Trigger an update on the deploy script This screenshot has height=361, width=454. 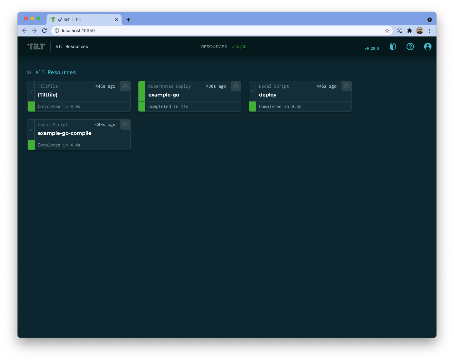[x=346, y=86]
